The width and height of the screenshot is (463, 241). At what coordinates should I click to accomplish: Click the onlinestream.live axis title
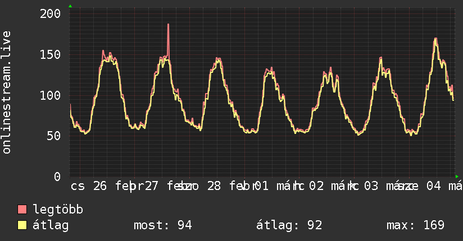click(6, 92)
